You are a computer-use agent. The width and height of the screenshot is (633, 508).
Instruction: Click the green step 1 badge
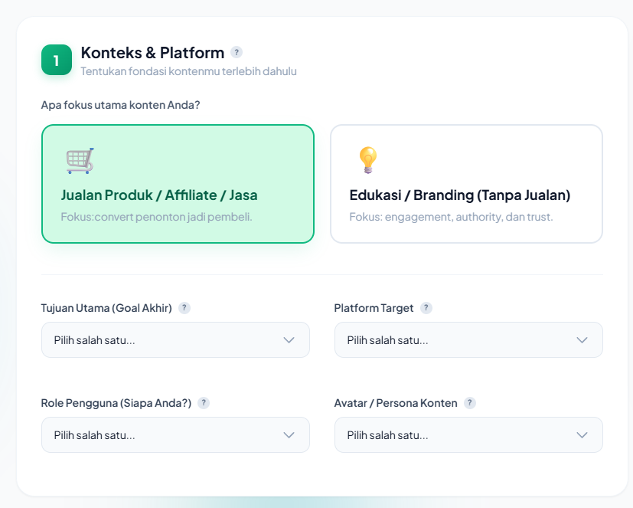coord(57,60)
